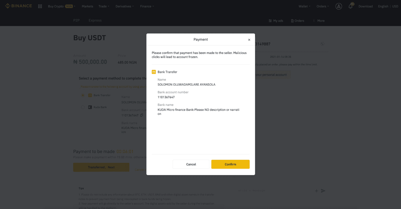The height and width of the screenshot is (209, 401).
Task: Expand the Wallet dropdown menu
Action: point(305,6)
